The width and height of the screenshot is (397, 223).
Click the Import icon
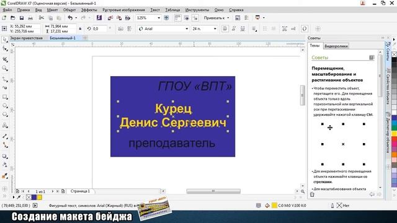pos(110,18)
